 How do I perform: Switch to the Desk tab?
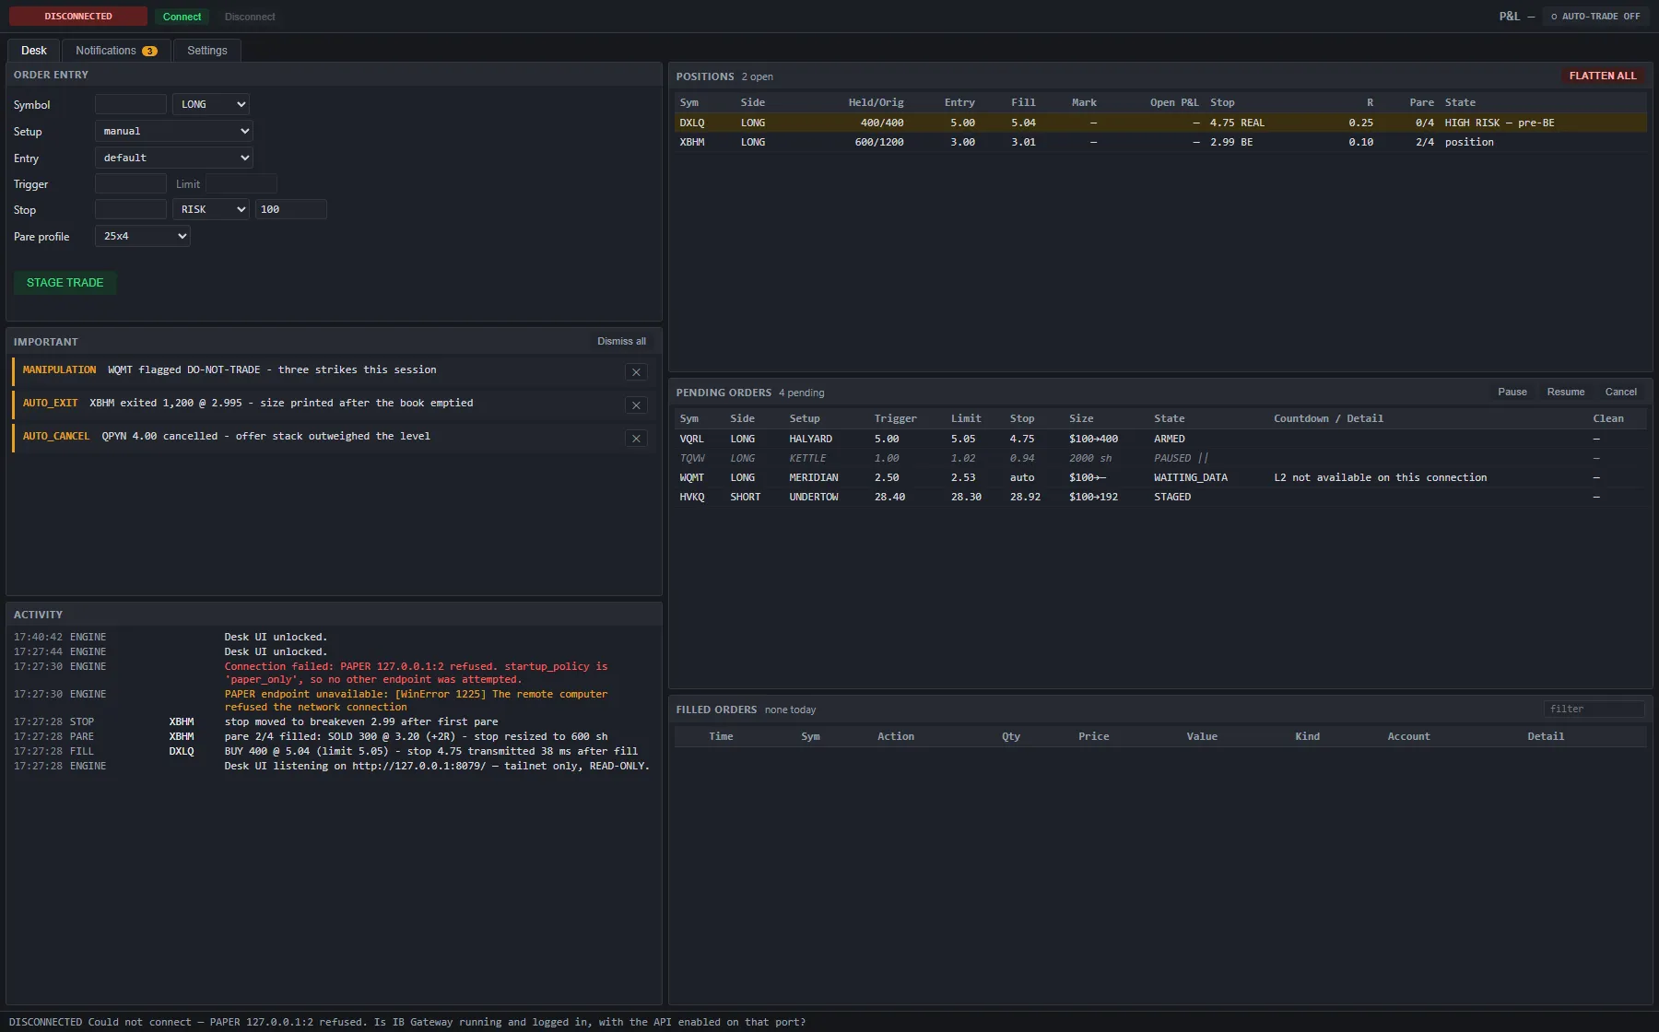tap(34, 51)
